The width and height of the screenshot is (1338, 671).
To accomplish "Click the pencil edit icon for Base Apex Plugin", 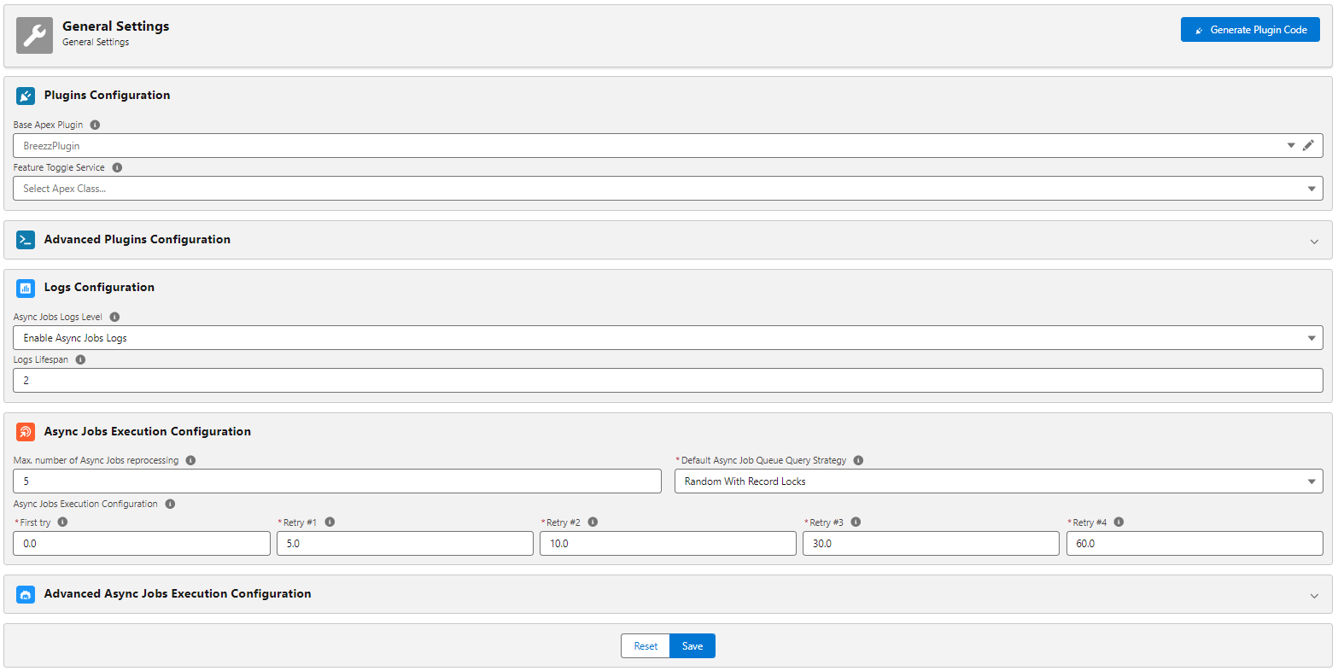I will click(x=1310, y=145).
